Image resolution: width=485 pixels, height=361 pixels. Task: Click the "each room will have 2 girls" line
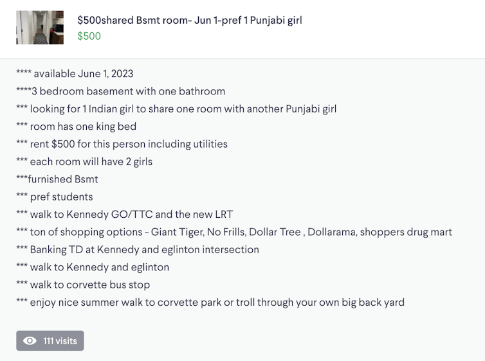(84, 161)
